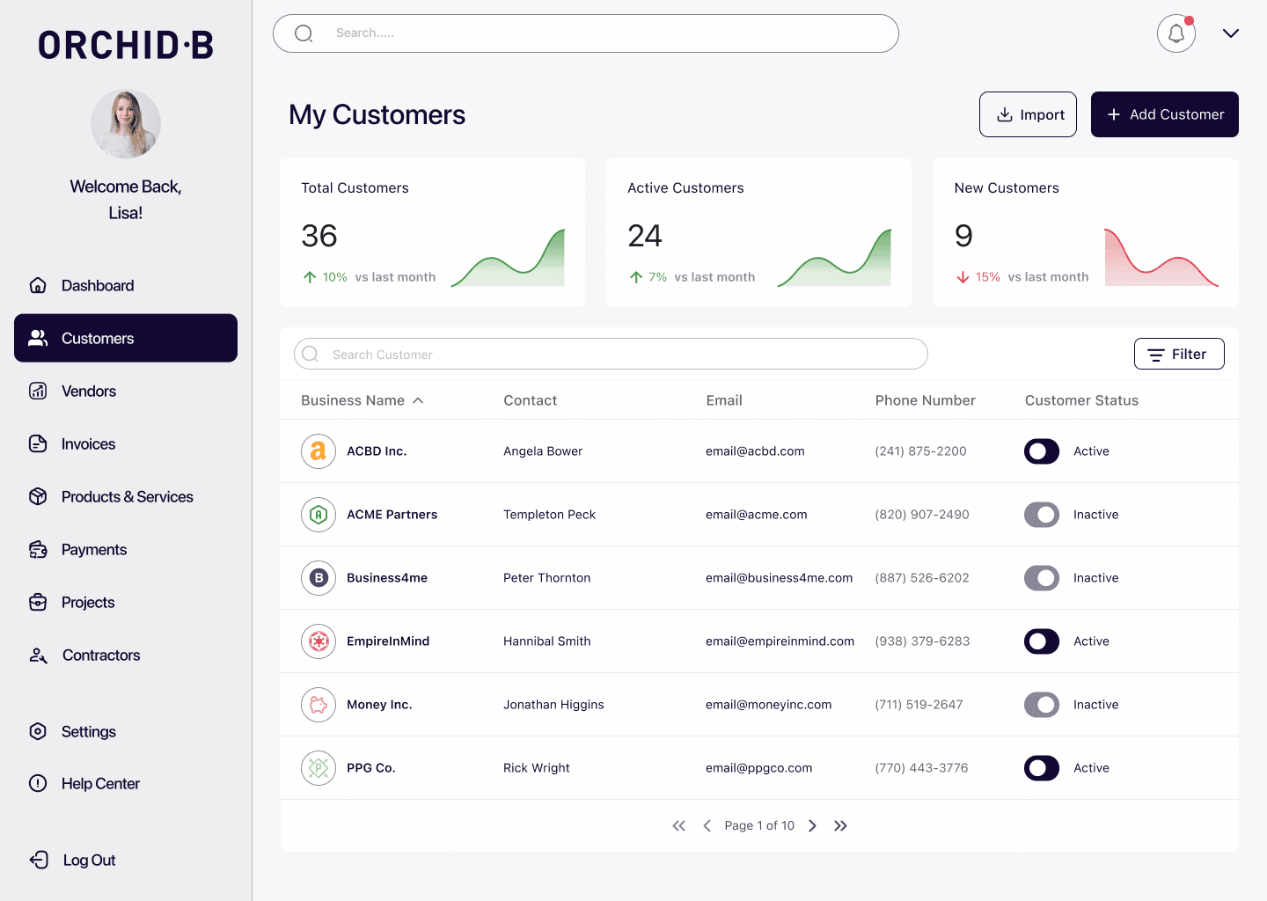Image resolution: width=1267 pixels, height=901 pixels.
Task: Click the Log Out arrow icon
Action: point(39,860)
